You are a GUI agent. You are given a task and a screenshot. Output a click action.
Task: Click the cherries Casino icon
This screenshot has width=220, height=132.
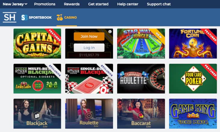pyautogui.click(x=60, y=17)
